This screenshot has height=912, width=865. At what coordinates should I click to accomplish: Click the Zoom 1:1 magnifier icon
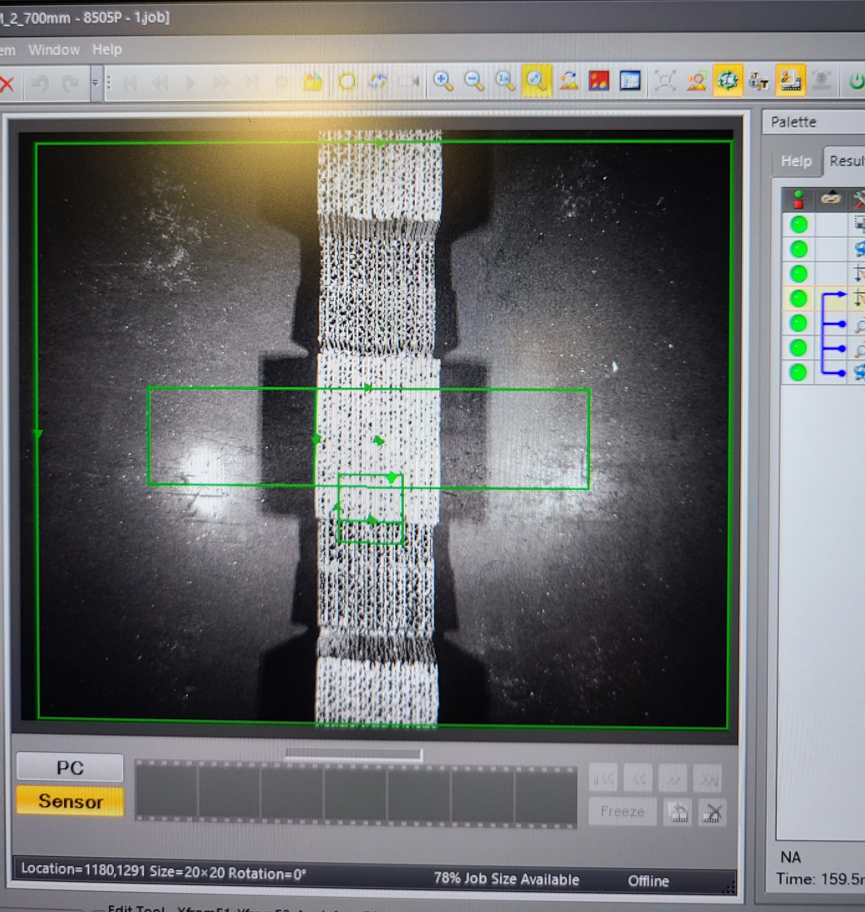coord(504,81)
